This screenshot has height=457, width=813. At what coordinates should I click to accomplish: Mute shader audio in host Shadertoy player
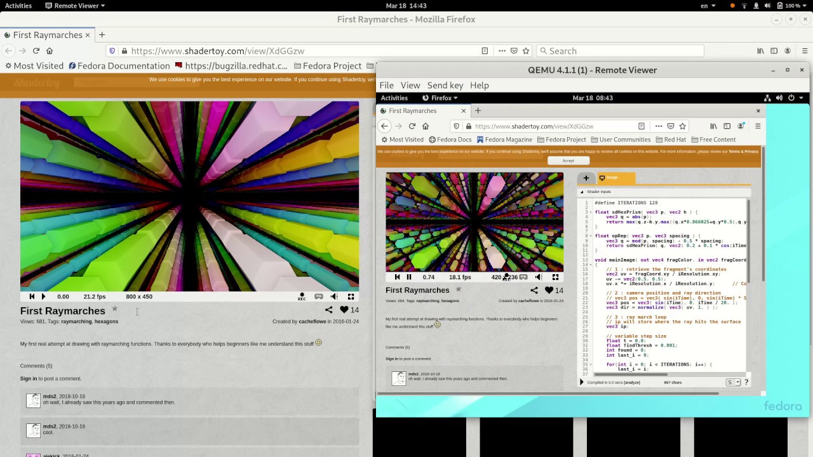pyautogui.click(x=334, y=296)
